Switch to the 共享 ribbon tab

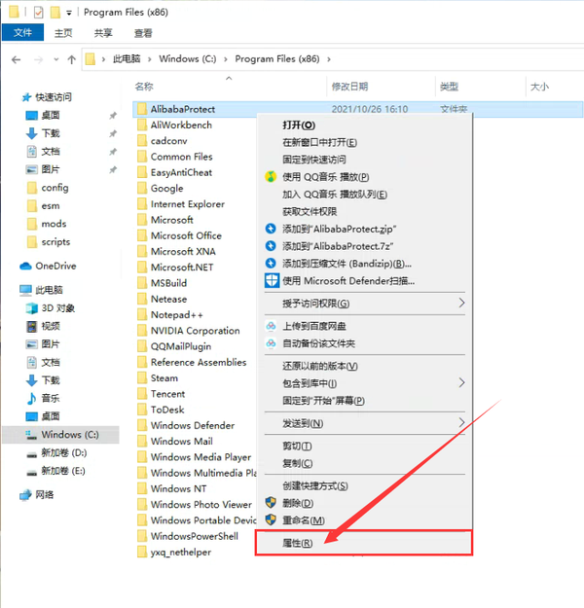pyautogui.click(x=103, y=33)
